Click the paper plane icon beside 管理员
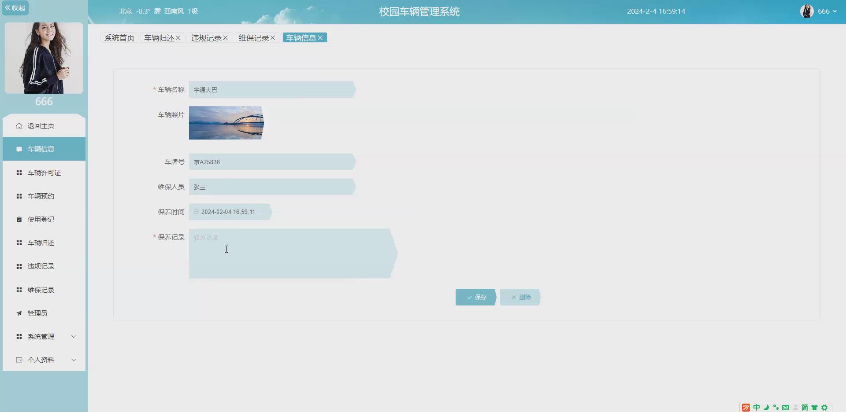846x412 pixels. pos(19,313)
